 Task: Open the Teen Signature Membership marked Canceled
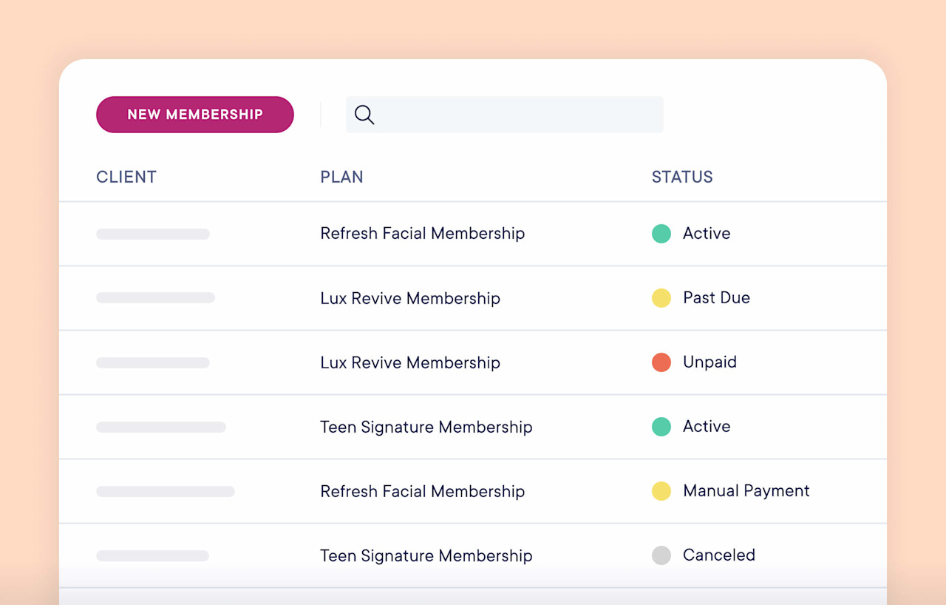[426, 555]
